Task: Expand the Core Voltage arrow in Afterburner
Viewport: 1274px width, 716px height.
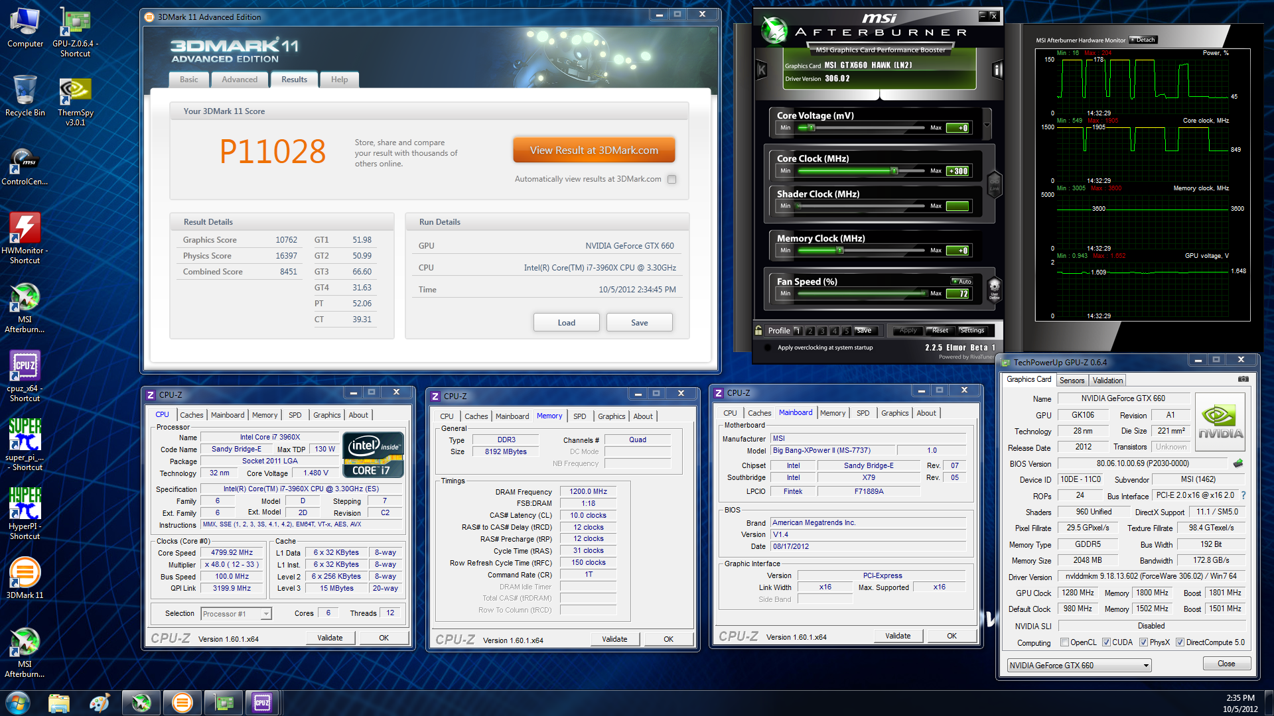Action: click(987, 125)
